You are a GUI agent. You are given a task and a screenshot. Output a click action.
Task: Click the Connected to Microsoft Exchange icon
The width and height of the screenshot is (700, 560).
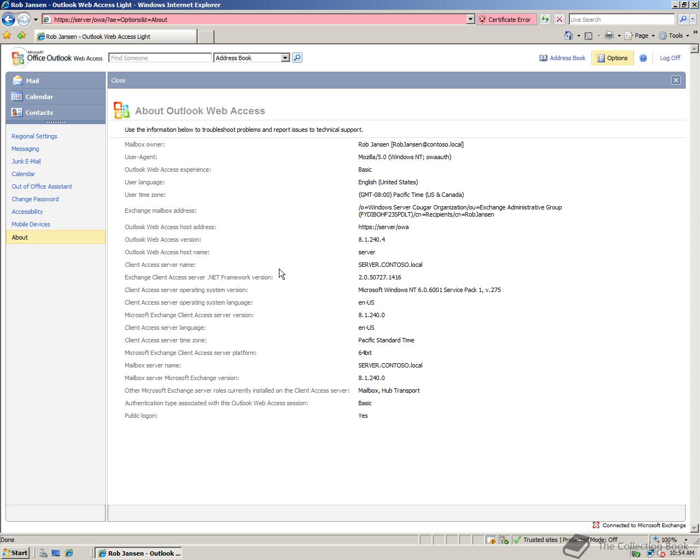pyautogui.click(x=596, y=525)
